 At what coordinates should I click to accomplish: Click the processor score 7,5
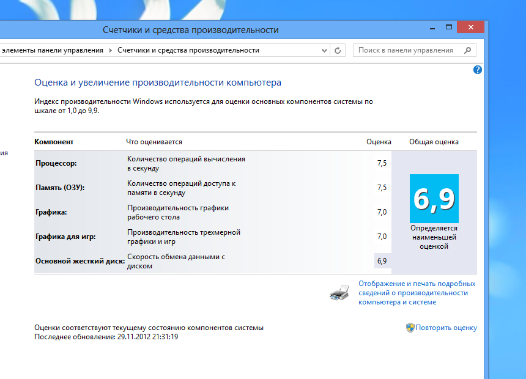[382, 163]
